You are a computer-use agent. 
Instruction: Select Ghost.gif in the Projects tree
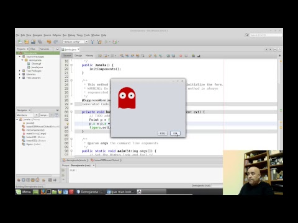[36, 64]
